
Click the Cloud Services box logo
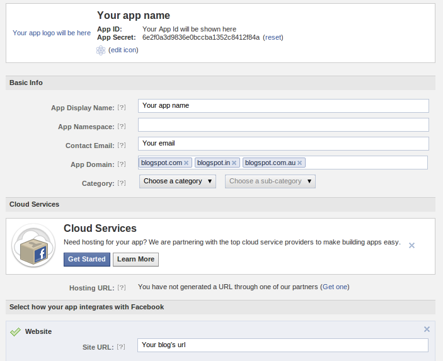(33, 245)
